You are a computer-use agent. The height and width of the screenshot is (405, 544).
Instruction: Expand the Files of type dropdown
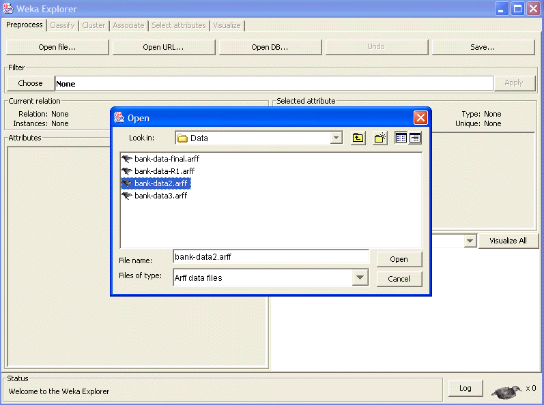[360, 277]
